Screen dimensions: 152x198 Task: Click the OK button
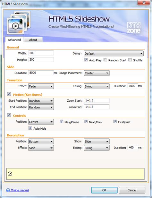[104, 190]
